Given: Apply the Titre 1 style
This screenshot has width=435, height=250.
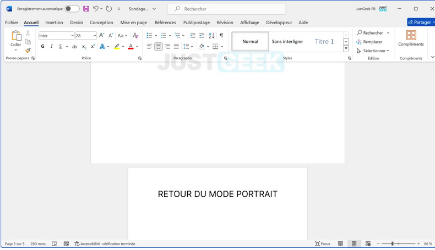Looking at the screenshot, I should (x=324, y=42).
